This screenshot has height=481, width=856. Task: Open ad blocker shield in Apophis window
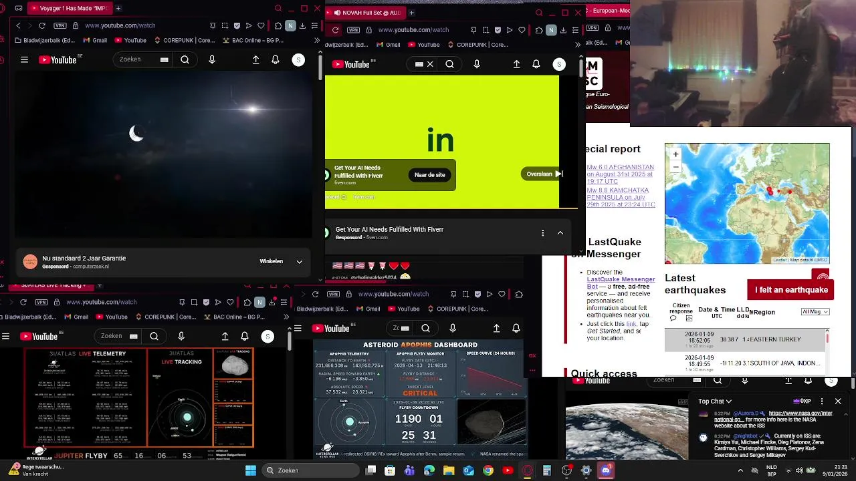coord(477,294)
